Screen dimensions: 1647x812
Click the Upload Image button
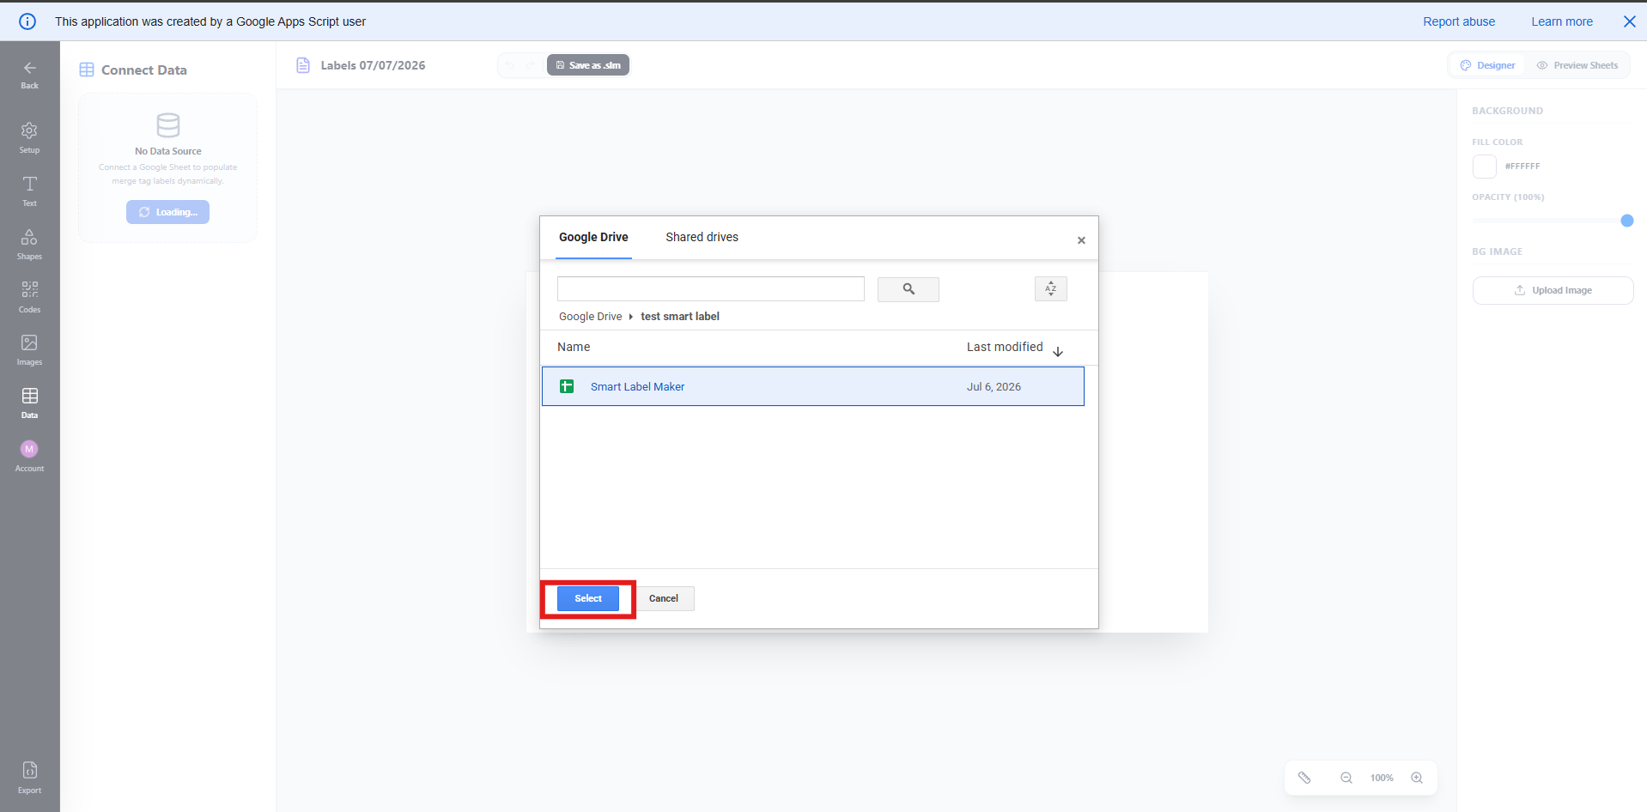click(1553, 290)
